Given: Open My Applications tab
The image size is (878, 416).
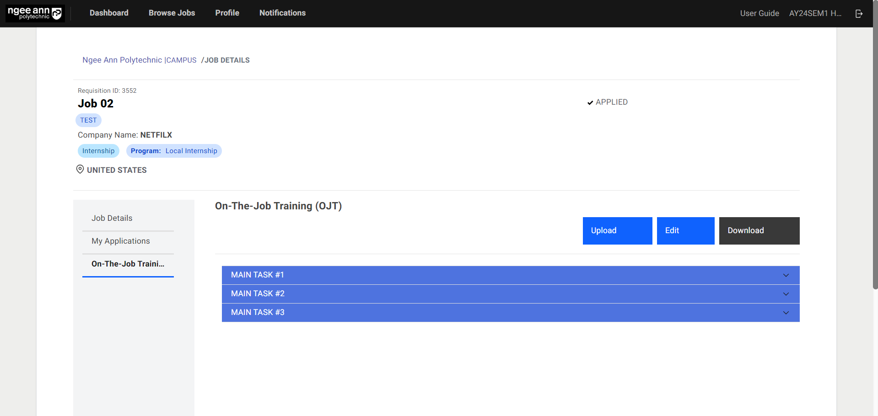Looking at the screenshot, I should [x=120, y=241].
